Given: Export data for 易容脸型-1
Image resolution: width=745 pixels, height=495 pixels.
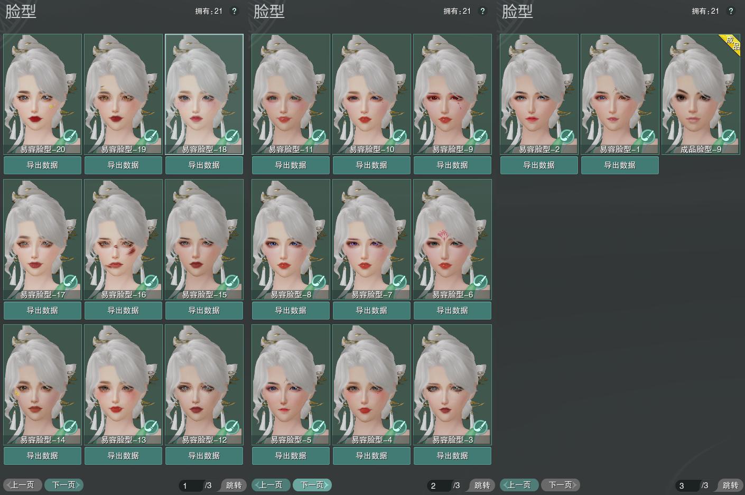Looking at the screenshot, I should pos(620,165).
